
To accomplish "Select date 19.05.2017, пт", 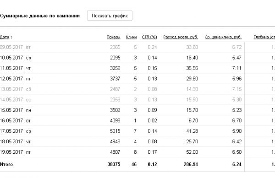I will [16, 152].
